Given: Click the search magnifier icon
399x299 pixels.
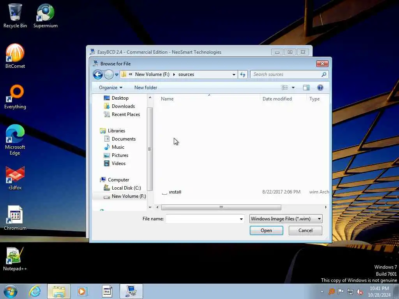Looking at the screenshot, I should tap(324, 74).
